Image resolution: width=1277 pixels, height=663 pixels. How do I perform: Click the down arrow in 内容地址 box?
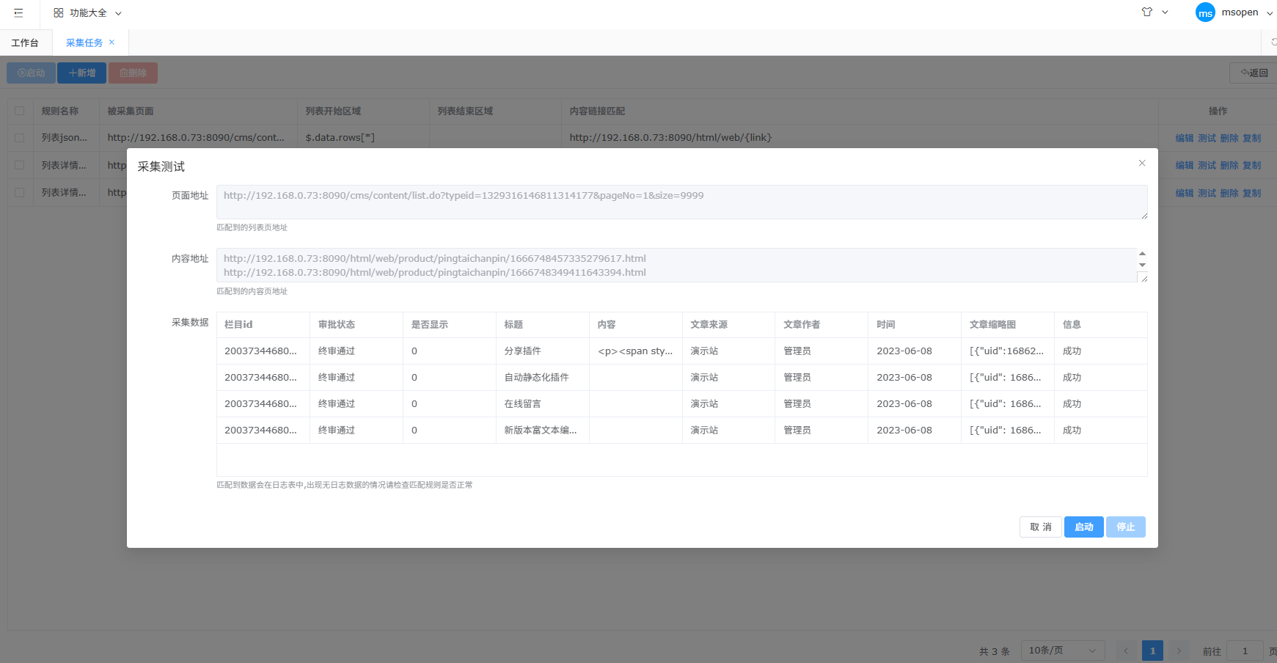click(x=1142, y=265)
